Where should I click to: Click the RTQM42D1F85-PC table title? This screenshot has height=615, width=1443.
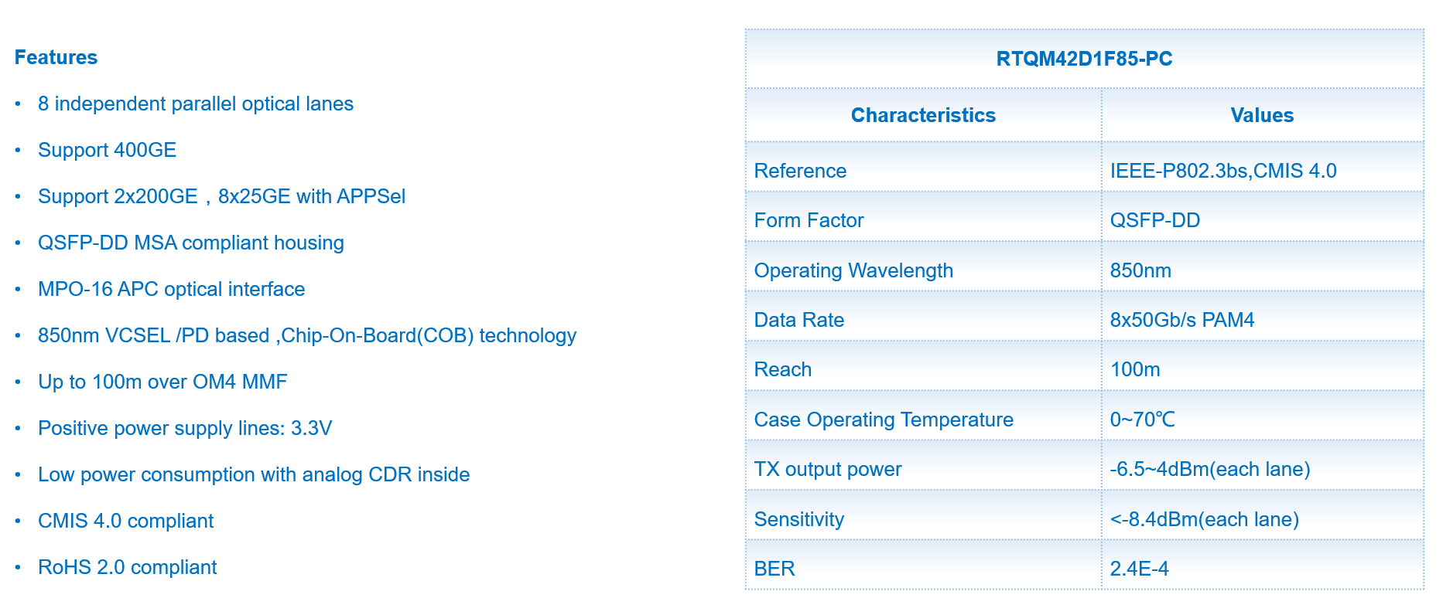coord(1083,59)
